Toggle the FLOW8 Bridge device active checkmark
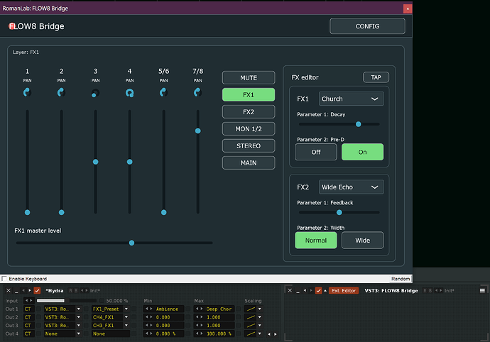Viewport: 490px width, 342px height. [x=318, y=290]
